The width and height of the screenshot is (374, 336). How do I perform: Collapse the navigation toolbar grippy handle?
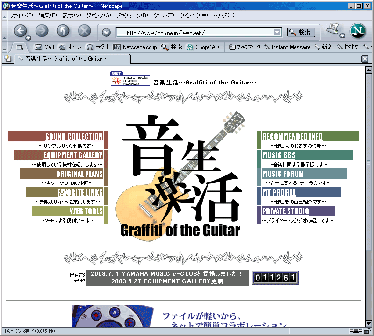[x=5, y=31]
